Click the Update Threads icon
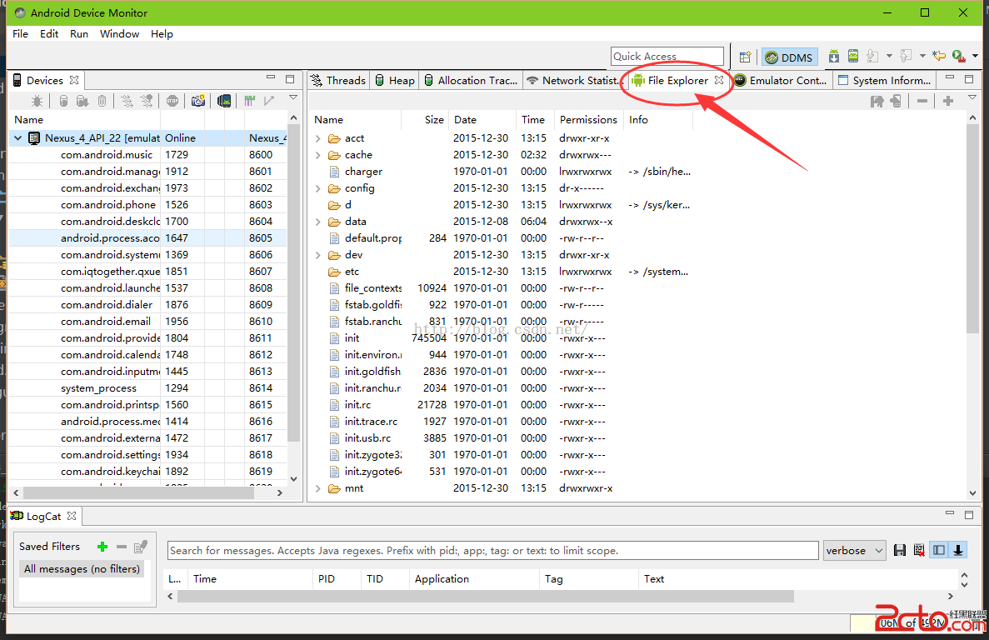This screenshot has width=989, height=640. [127, 101]
